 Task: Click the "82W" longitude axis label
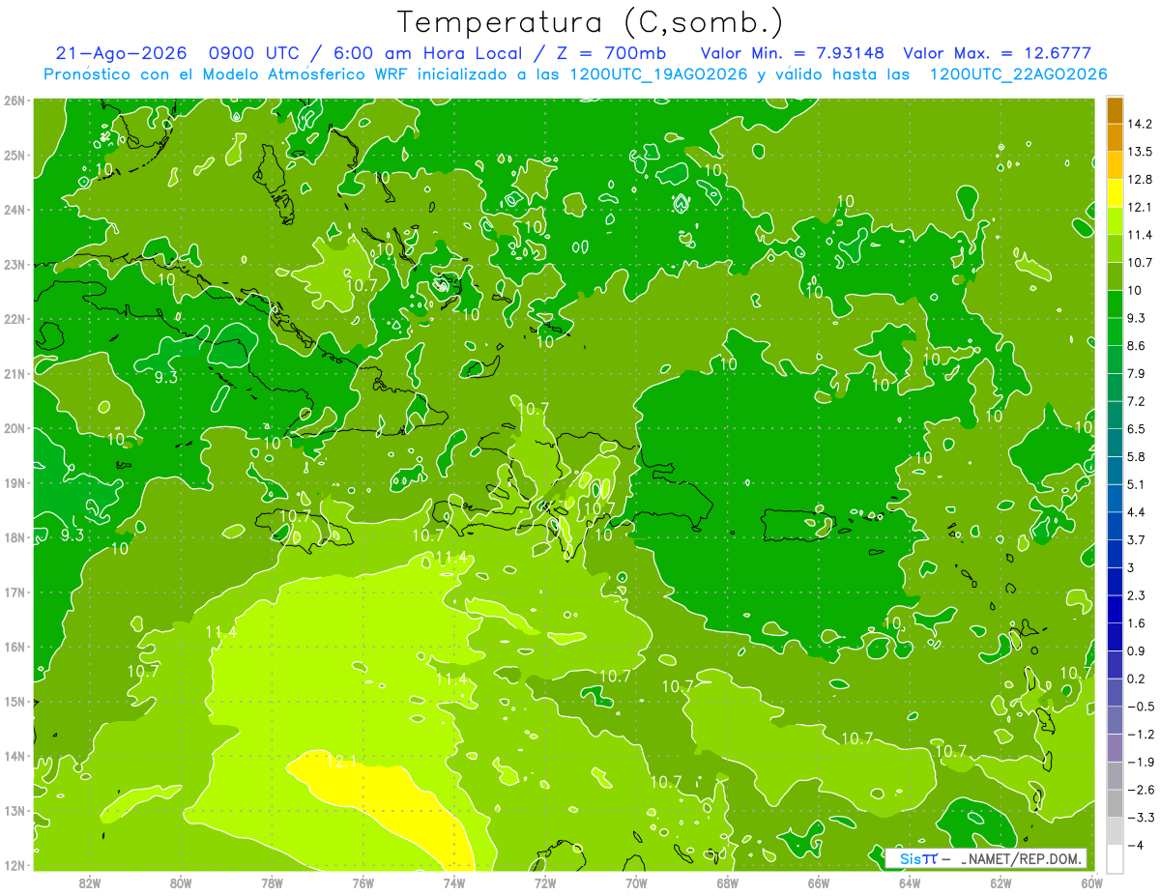point(90,882)
